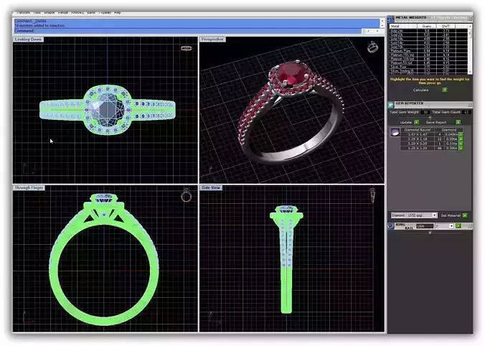Click ring preview icon in Perspective viewport
This screenshot has height=346, width=485.
tap(373, 47)
